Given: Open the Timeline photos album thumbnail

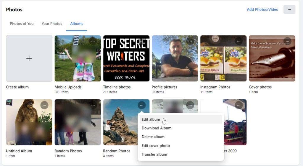Looking at the screenshot, I should click(126, 58).
